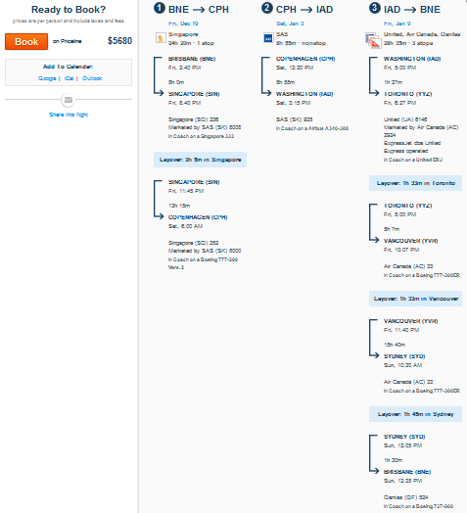The width and height of the screenshot is (467, 513).
Task: Select the BNE to CPH heading
Action: [x=199, y=10]
